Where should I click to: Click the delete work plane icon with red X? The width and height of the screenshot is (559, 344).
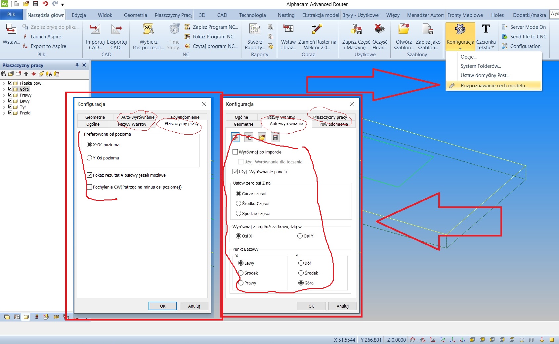tap(19, 74)
